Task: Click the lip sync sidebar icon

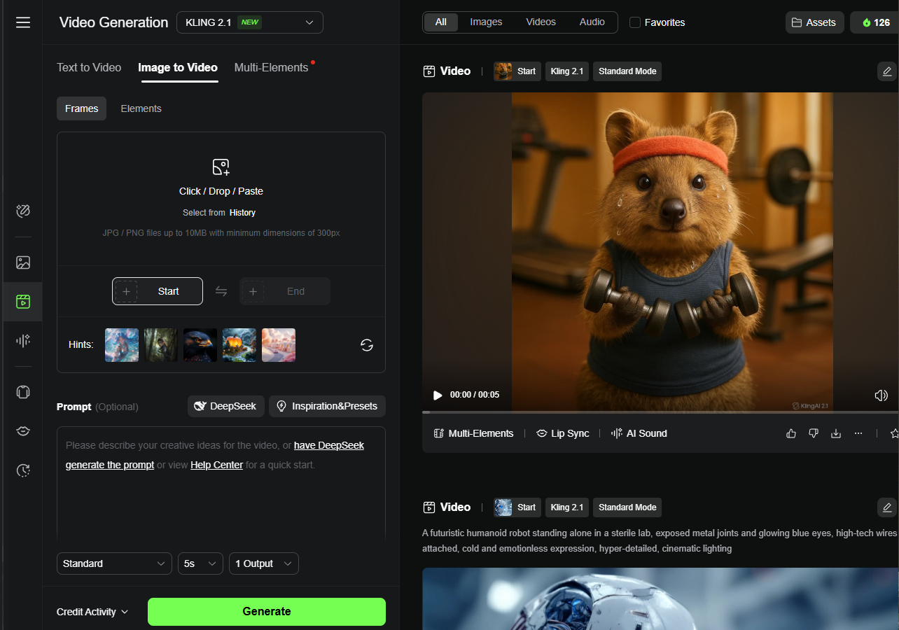Action: [23, 431]
